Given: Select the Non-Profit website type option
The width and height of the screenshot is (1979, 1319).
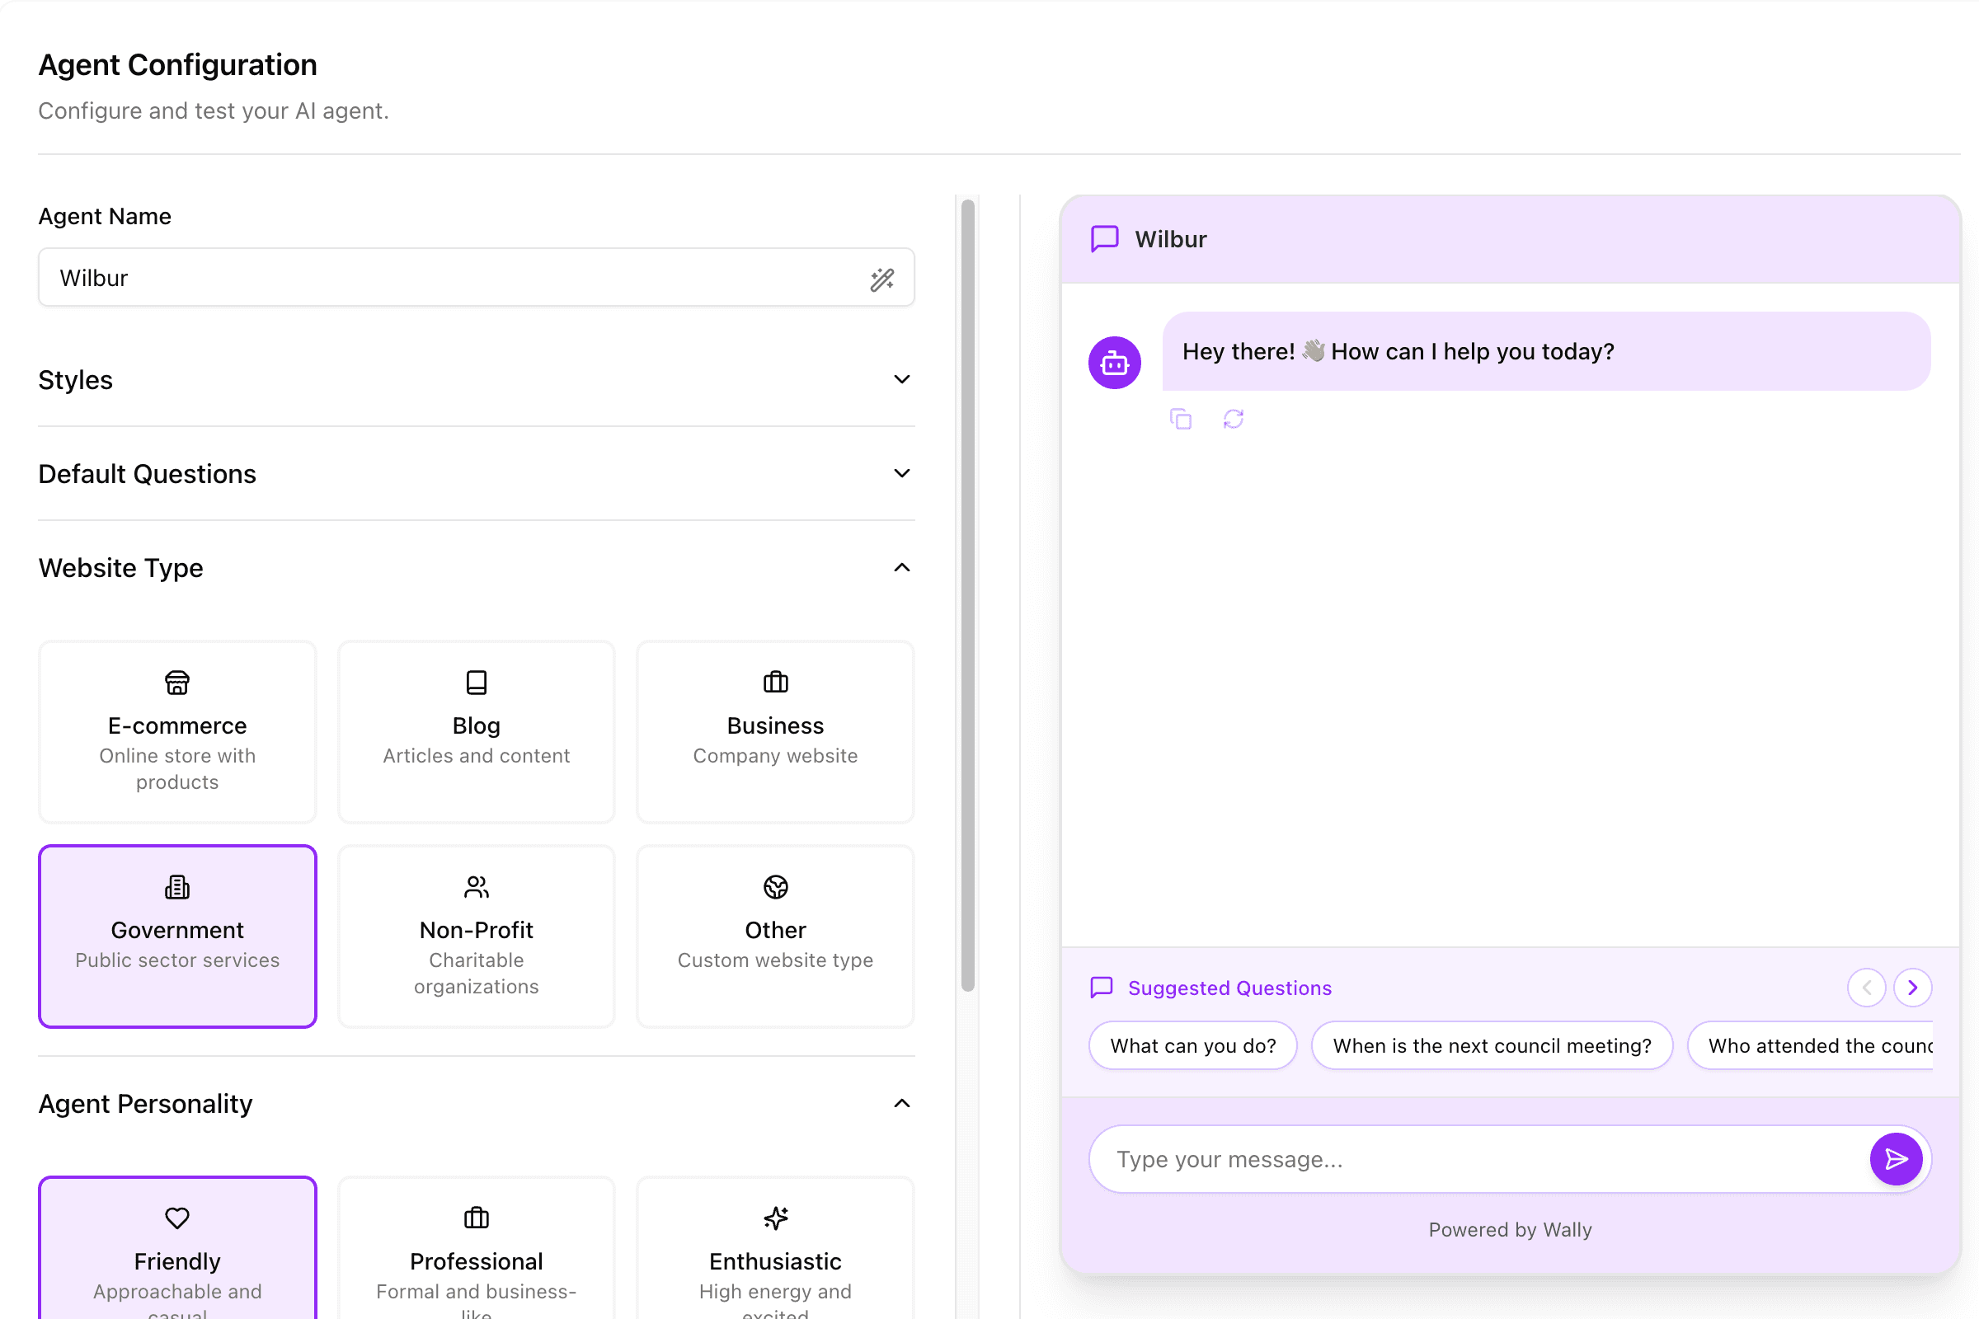Looking at the screenshot, I should pyautogui.click(x=477, y=936).
